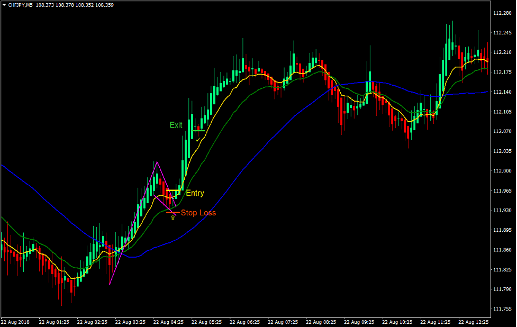517x327 pixels.
Task: Expand the chart symbol dropdown triangle
Action: (4, 5)
